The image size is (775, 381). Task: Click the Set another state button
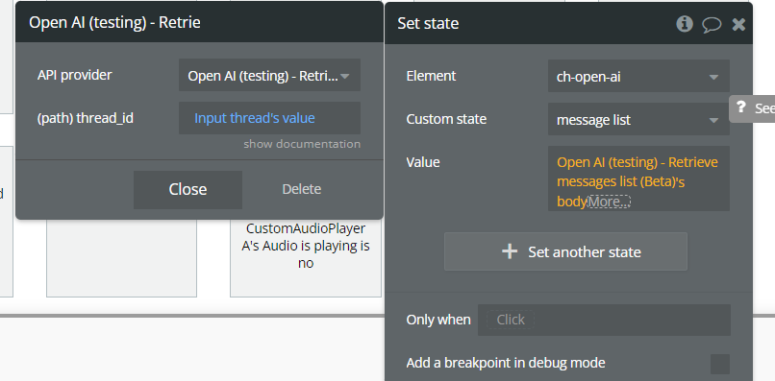(x=565, y=251)
